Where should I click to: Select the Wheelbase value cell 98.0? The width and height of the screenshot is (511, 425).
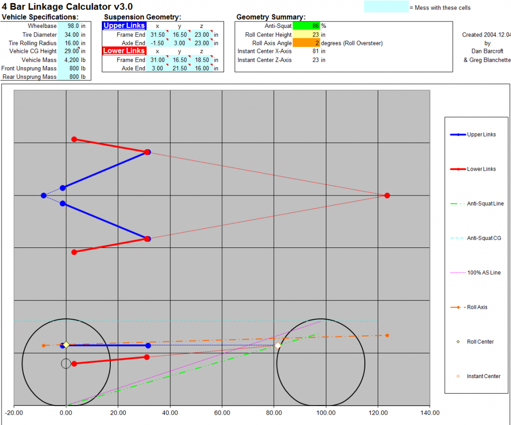[x=69, y=26]
